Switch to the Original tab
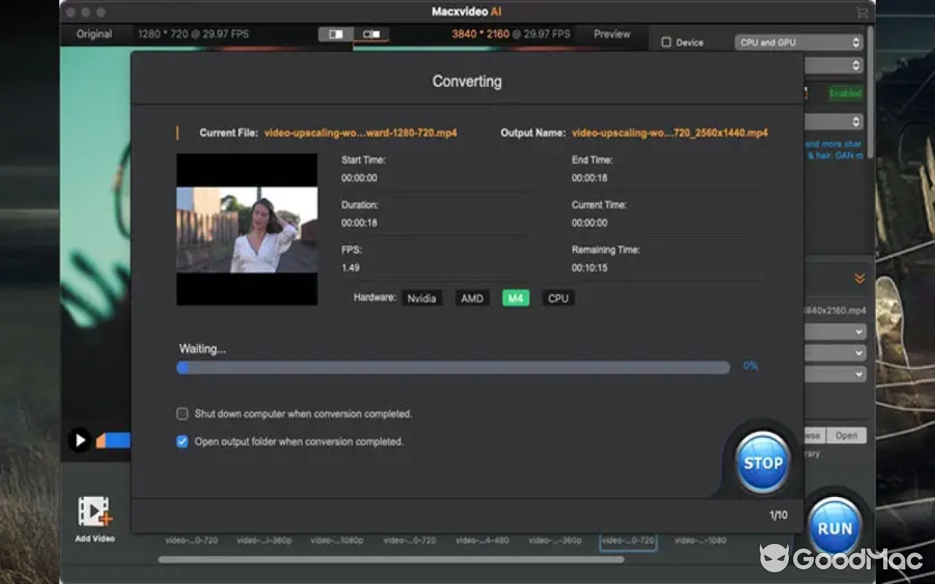This screenshot has height=584, width=935. (x=94, y=34)
